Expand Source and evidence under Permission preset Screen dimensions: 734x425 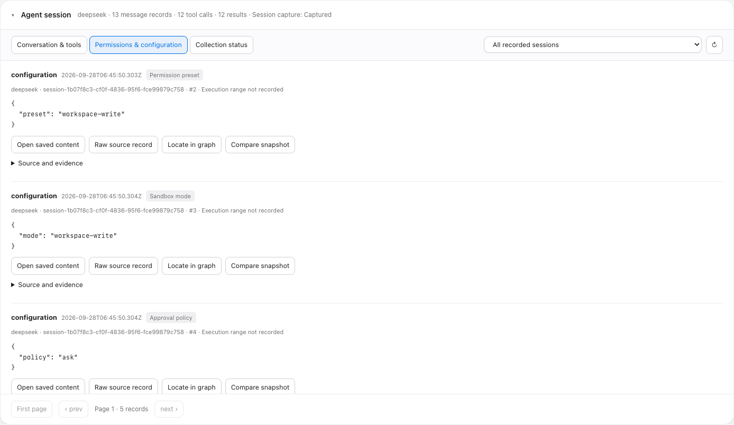(47, 163)
